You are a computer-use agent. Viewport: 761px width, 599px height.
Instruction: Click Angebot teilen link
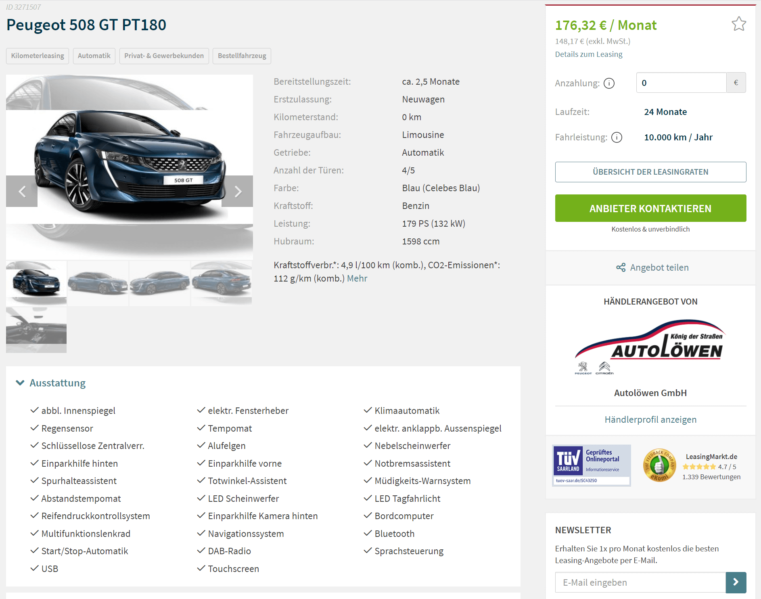click(x=659, y=267)
